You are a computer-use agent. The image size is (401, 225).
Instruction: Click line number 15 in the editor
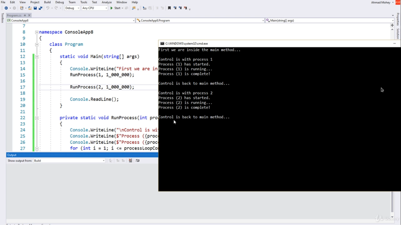click(23, 75)
